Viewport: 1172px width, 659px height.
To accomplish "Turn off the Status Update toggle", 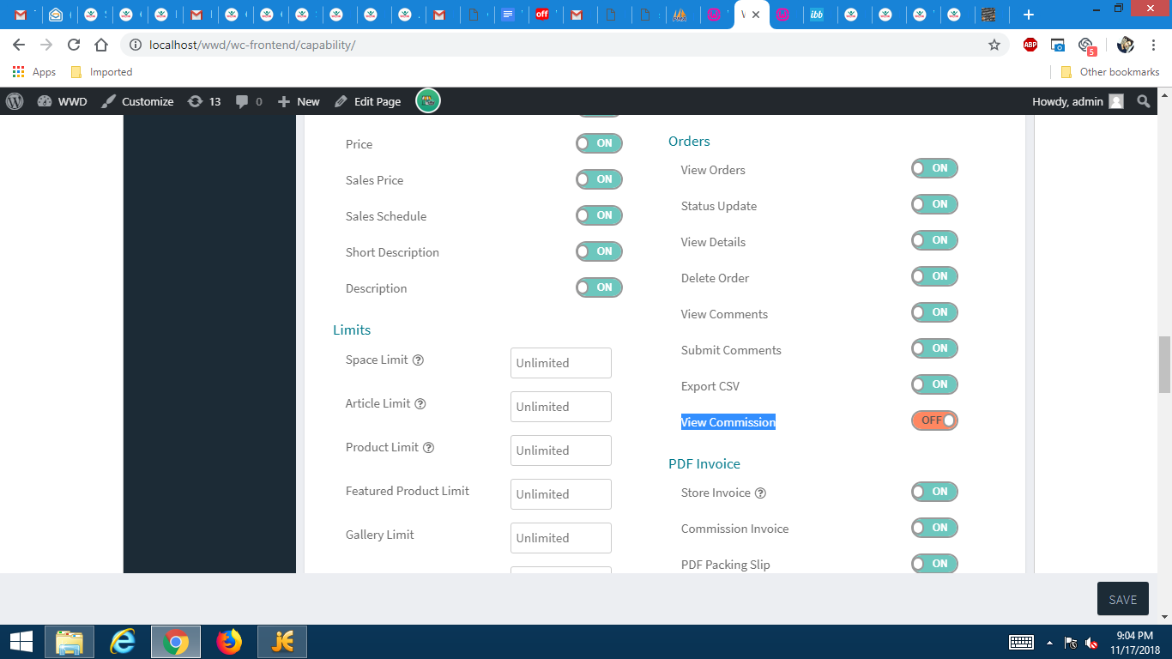I will (934, 204).
